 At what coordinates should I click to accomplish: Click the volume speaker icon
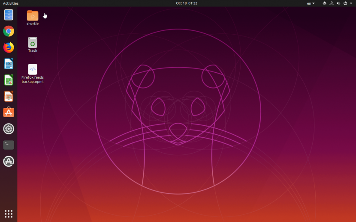pyautogui.click(x=338, y=3)
